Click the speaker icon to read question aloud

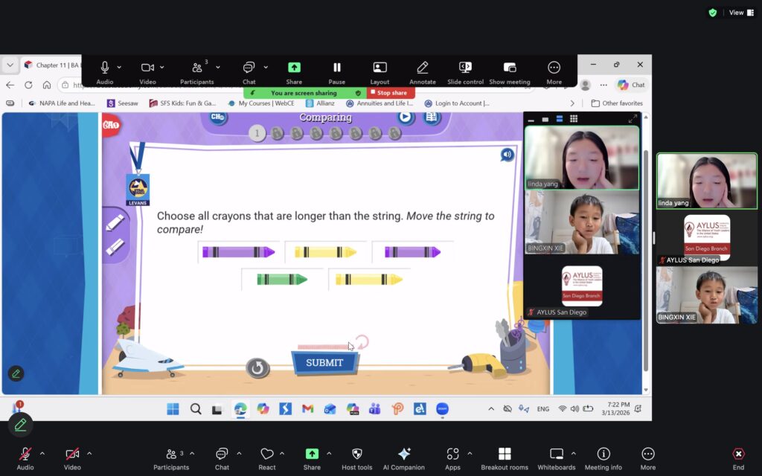click(507, 155)
